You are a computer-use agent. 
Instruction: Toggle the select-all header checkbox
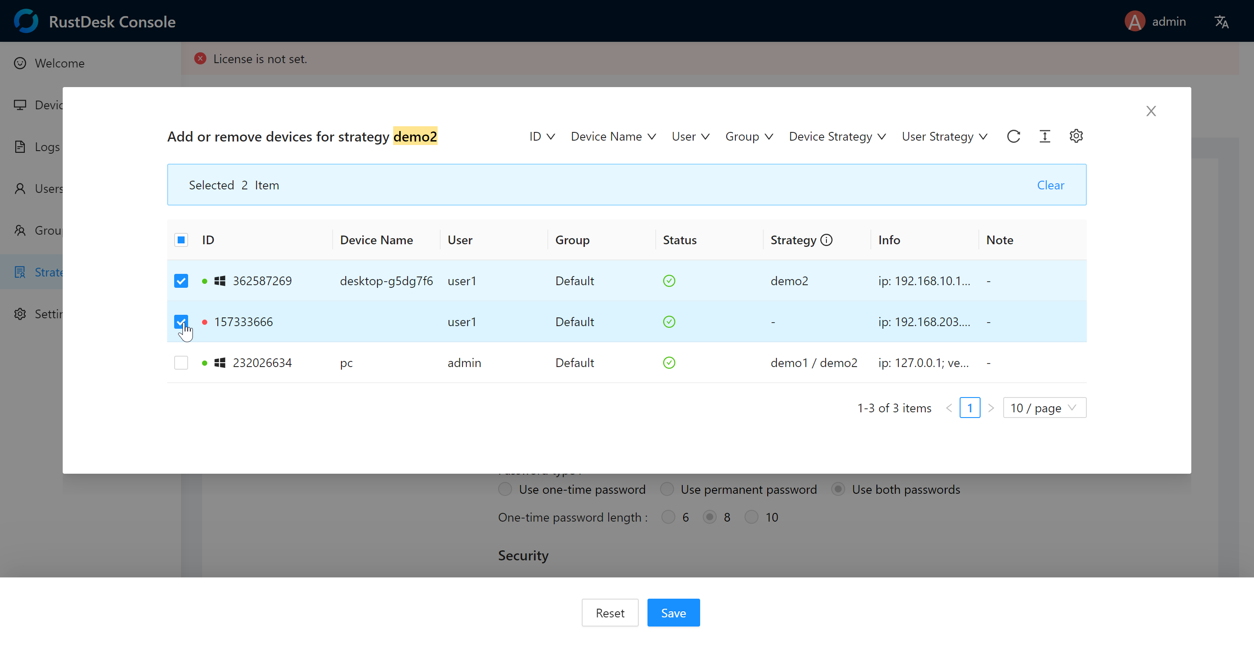tap(181, 240)
